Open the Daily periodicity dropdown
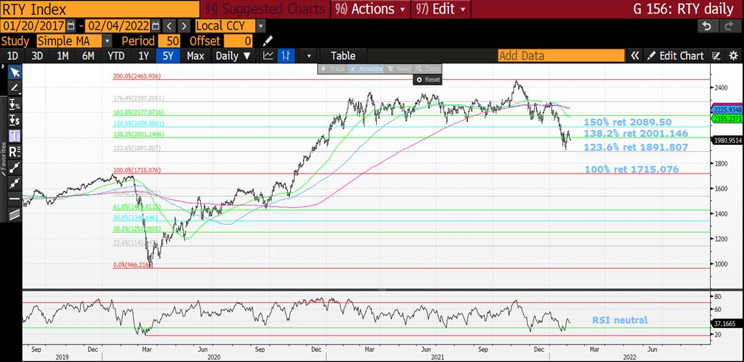Viewport: 744px width, 362px height. [x=233, y=56]
